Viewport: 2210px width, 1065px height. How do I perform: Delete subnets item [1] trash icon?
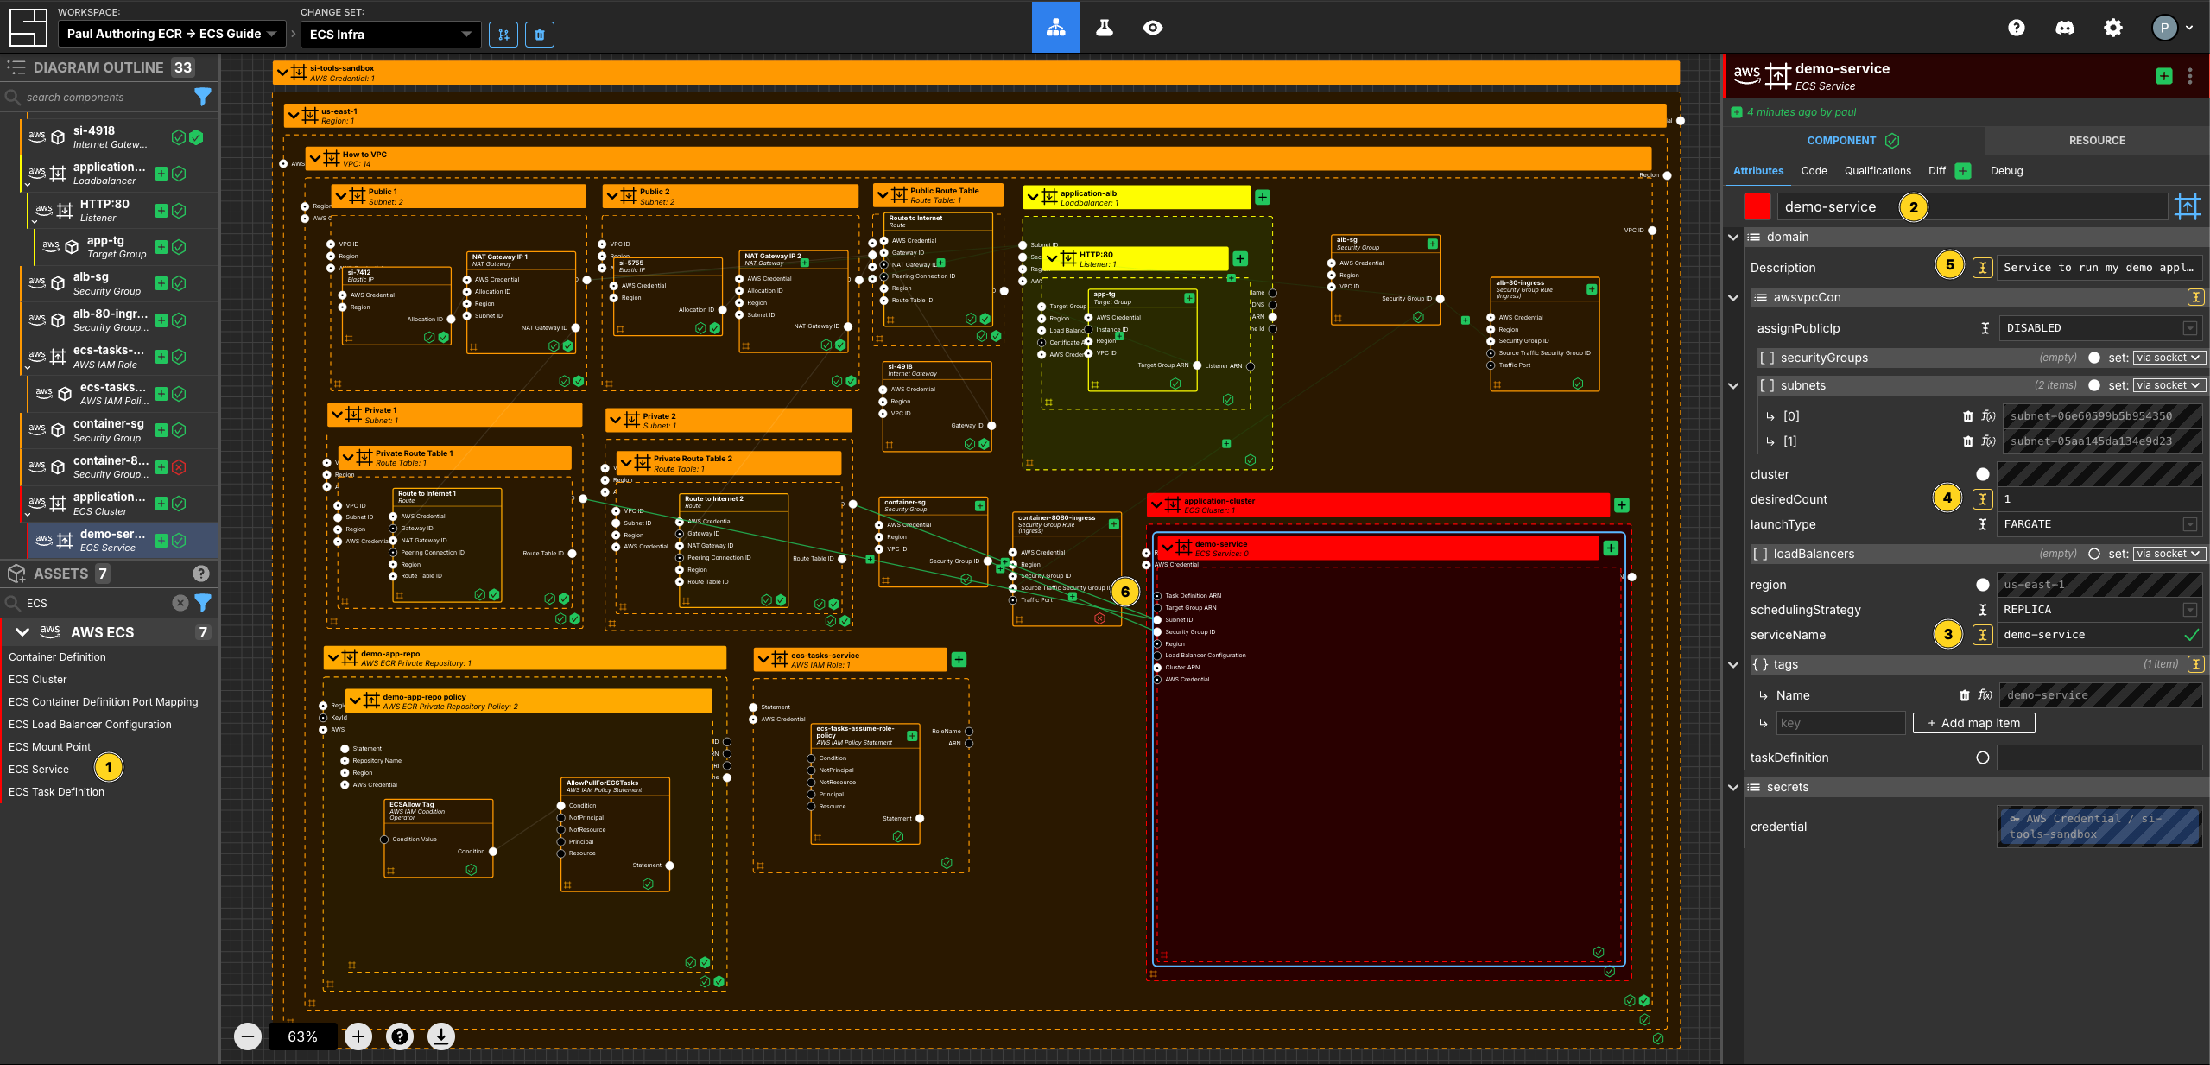1967,441
